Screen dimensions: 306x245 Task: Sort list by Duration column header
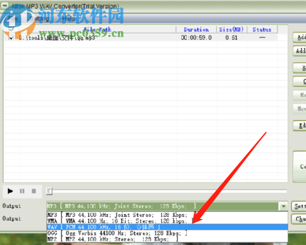(x=196, y=29)
